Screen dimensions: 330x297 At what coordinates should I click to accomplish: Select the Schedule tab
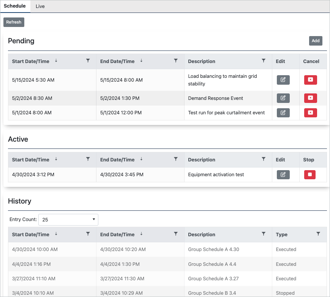tap(15, 6)
